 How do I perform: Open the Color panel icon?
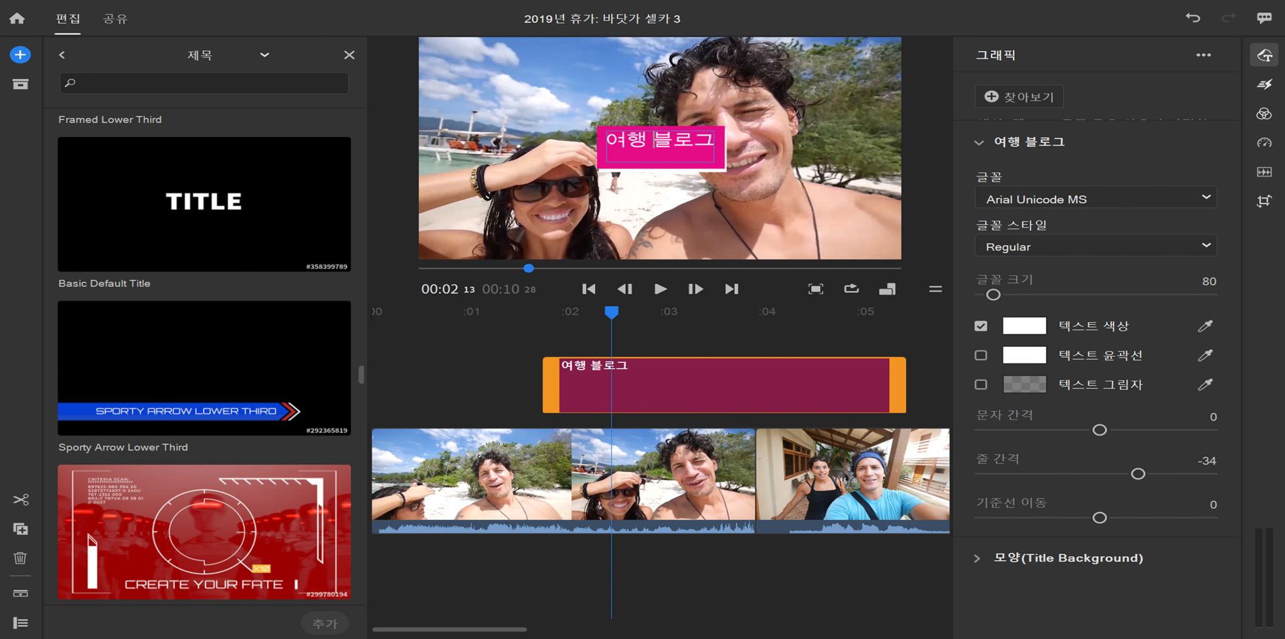pyautogui.click(x=1264, y=114)
